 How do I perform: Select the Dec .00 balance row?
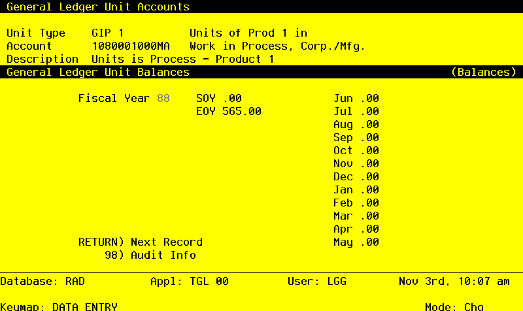coord(356,176)
